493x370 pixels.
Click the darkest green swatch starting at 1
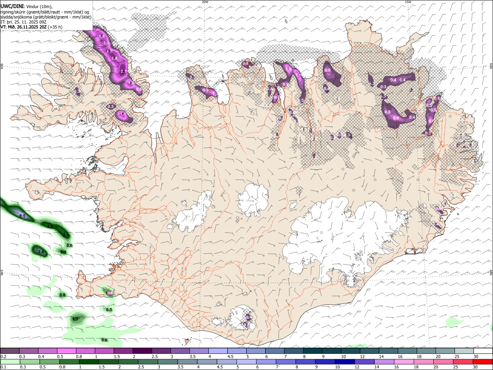click(89, 362)
